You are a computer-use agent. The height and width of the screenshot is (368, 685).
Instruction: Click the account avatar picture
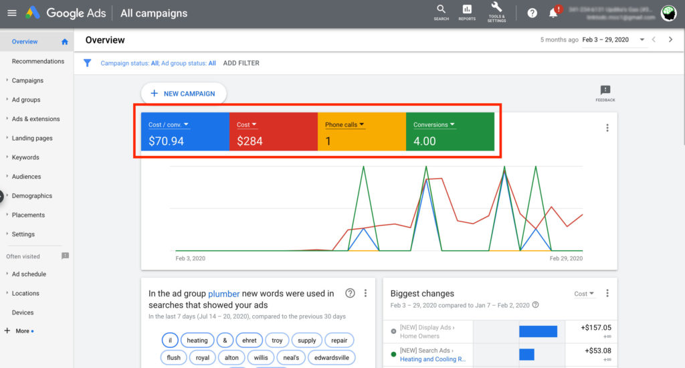click(x=668, y=13)
